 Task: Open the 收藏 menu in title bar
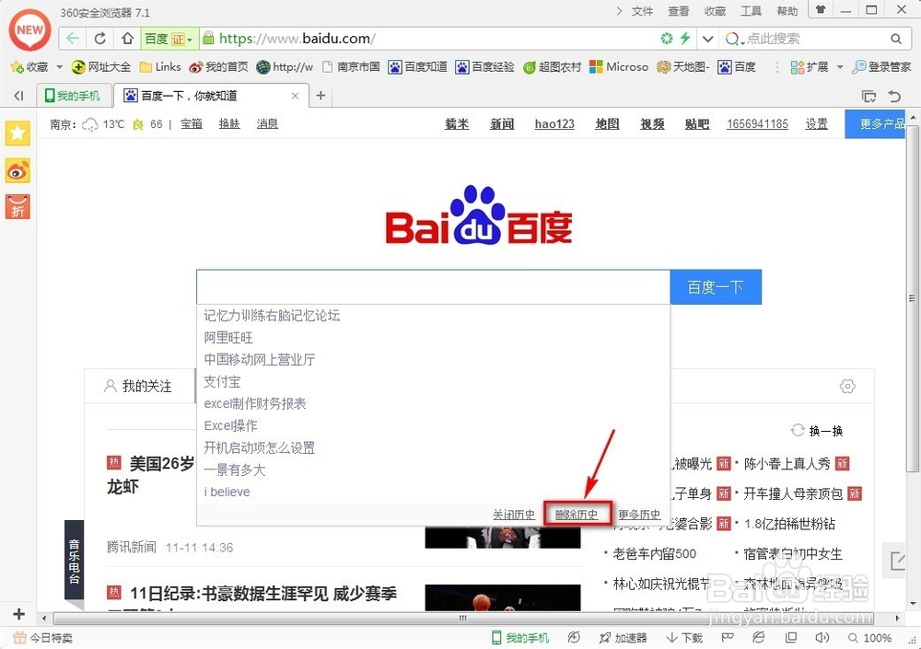coord(715,11)
